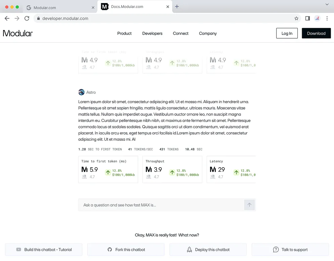Click the Deploy this chatbot button
This screenshot has height=261, width=334.
click(x=208, y=250)
